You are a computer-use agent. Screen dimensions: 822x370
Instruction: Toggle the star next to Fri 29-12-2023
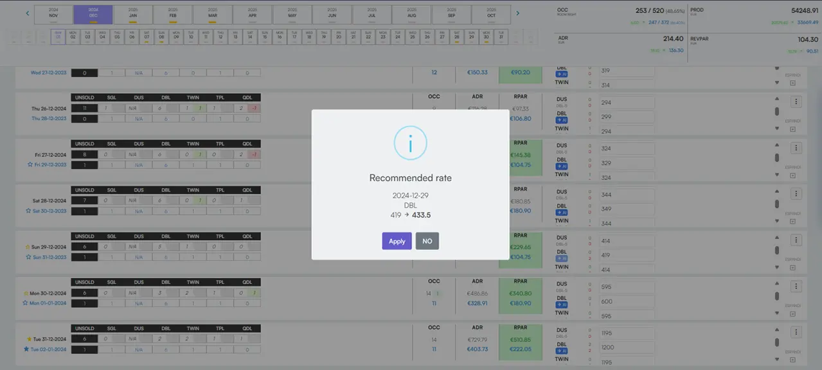29,164
